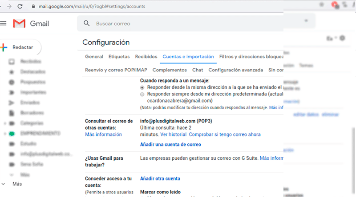Click the info@plusdigitalweb.com (POP3) text
The image size is (356, 197).
[176, 121]
